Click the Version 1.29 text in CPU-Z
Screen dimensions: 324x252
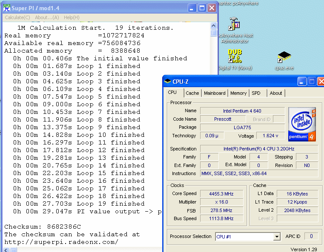[304, 249]
